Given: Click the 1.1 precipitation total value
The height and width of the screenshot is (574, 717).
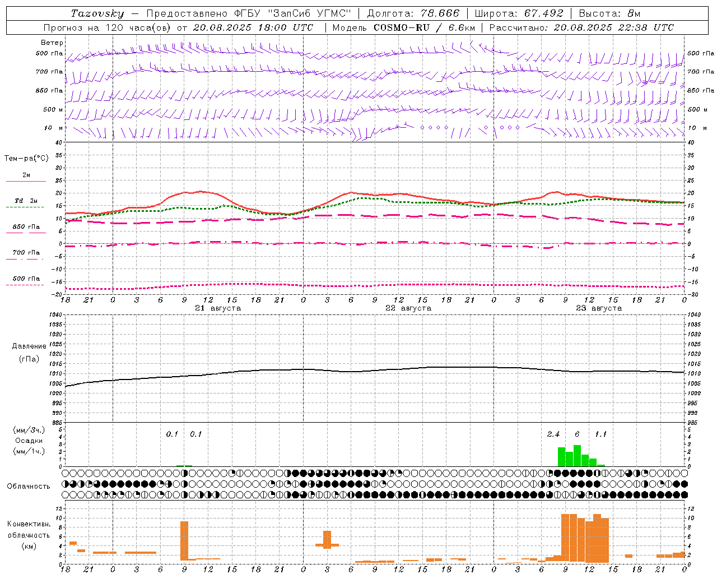Looking at the screenshot, I should (600, 434).
